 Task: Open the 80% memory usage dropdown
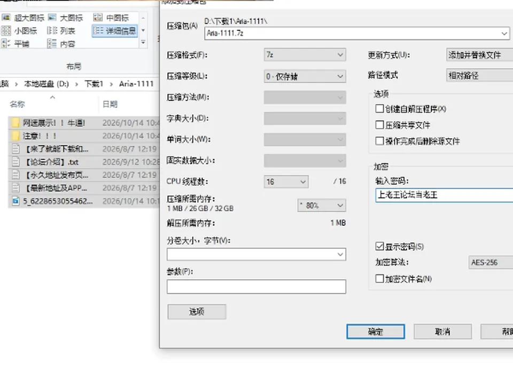point(322,205)
